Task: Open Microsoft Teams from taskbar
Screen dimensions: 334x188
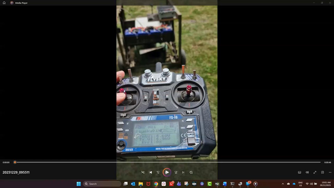Action: click(x=179, y=184)
